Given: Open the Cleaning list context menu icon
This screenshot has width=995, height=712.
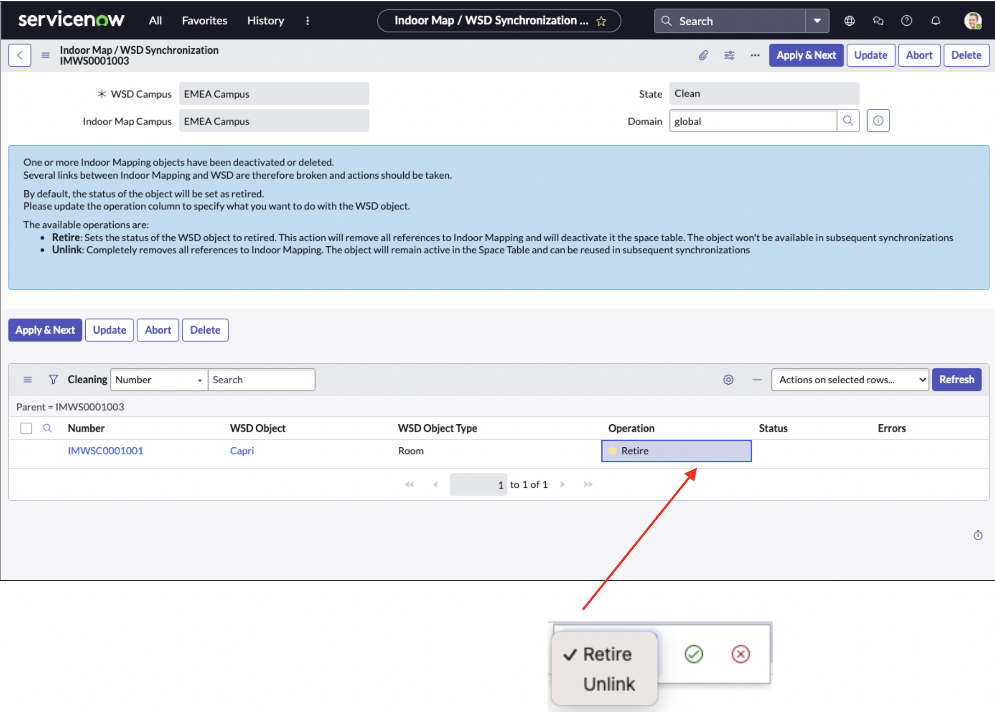Looking at the screenshot, I should tap(28, 380).
